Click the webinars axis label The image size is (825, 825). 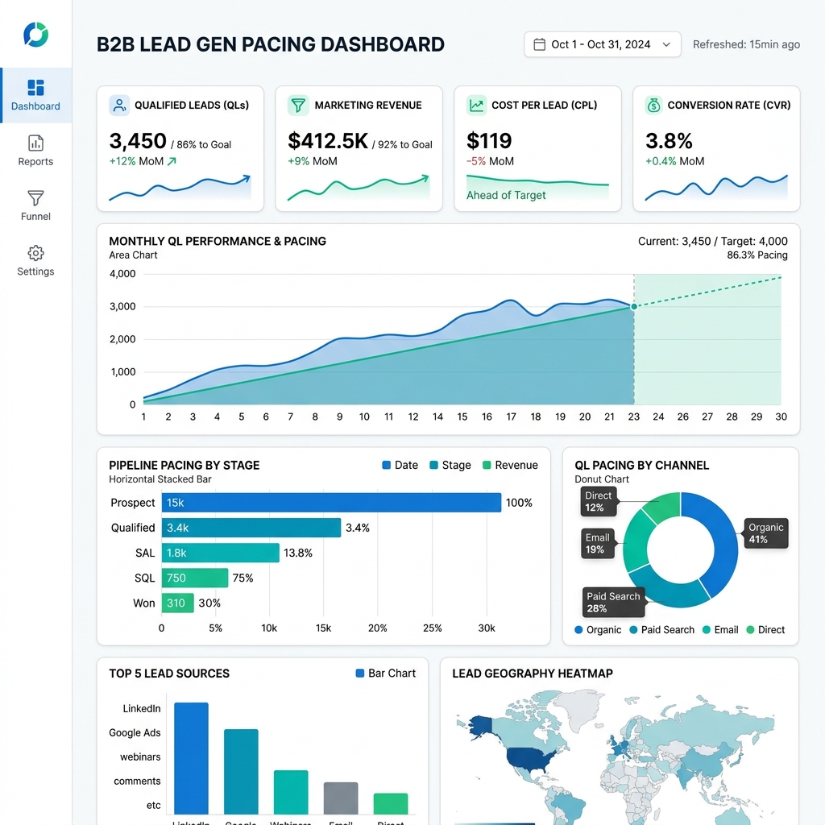(x=140, y=757)
